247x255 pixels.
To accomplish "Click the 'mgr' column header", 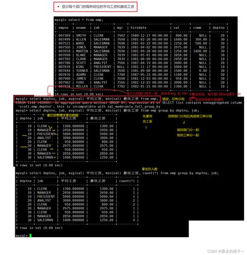I will (x=120, y=28).
